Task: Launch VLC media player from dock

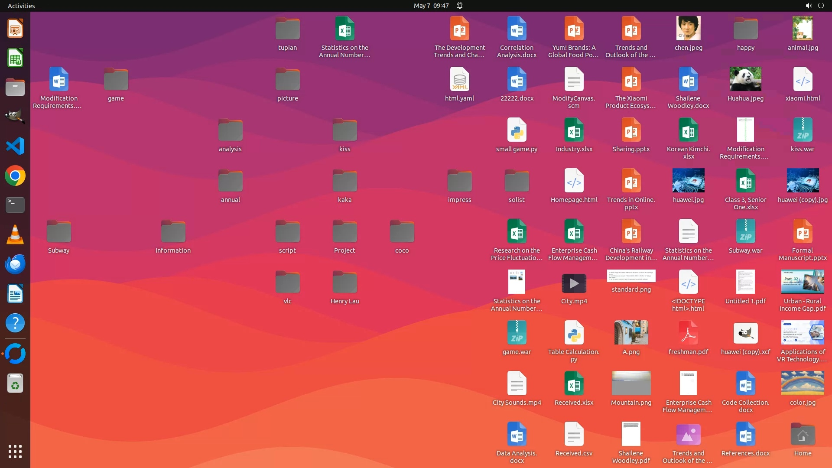Action: pos(15,234)
